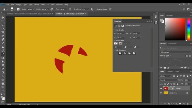Select the Brush tool
Image resolution: width=192 pixels, height=108 pixels.
(x=3, y=43)
